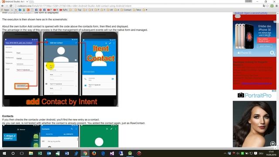Image resolution: width=279 pixels, height=157 pixels.
Task: Launch Firefox from the taskbar
Action: pyautogui.click(x=94, y=153)
